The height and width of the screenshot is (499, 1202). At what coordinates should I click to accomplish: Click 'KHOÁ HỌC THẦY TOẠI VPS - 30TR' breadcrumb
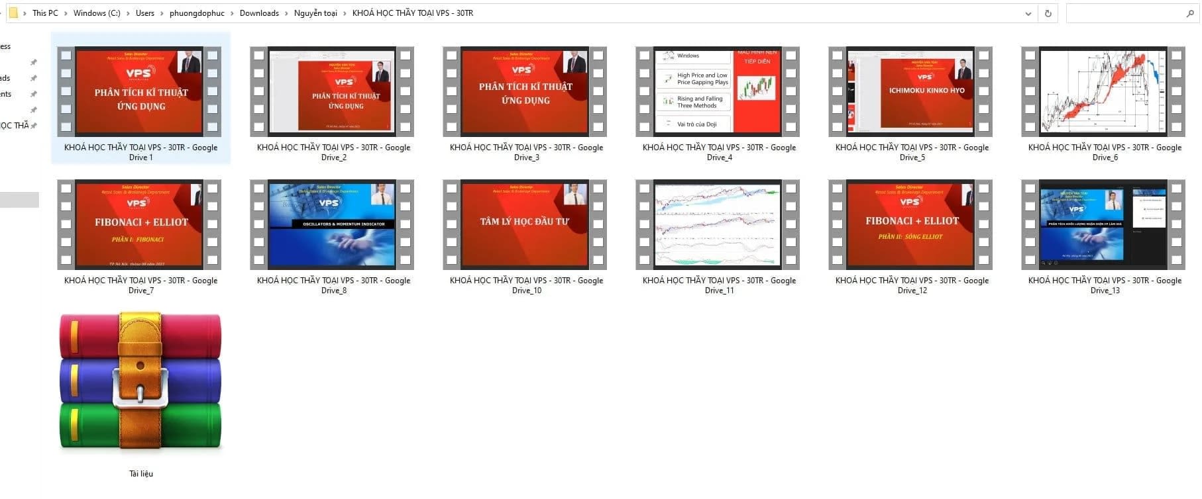[x=413, y=13]
